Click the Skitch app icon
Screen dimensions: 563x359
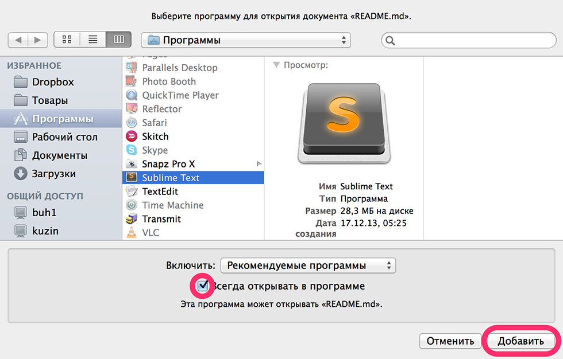click(132, 136)
